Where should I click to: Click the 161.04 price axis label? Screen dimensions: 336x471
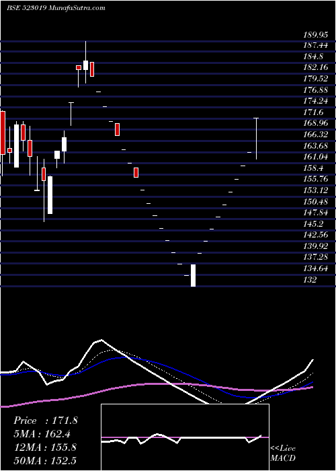click(x=315, y=157)
